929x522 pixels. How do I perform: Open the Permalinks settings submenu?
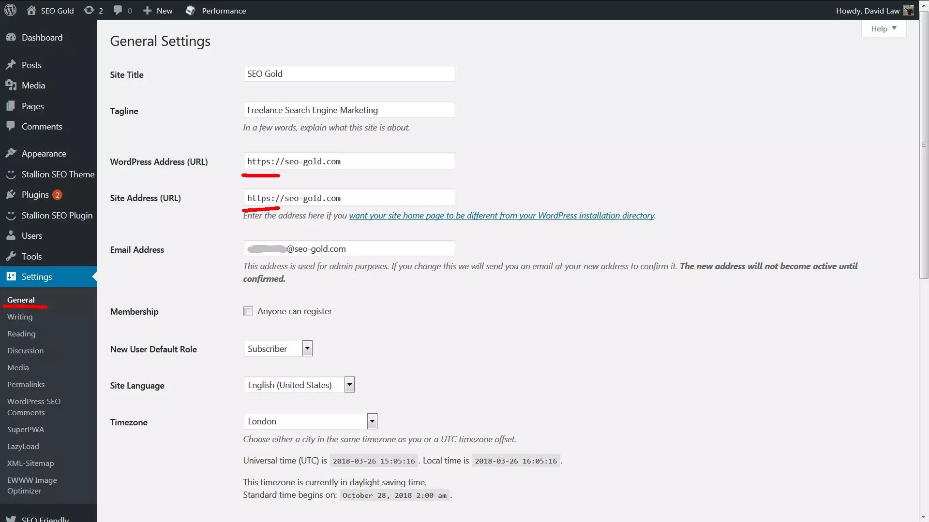[x=26, y=384]
